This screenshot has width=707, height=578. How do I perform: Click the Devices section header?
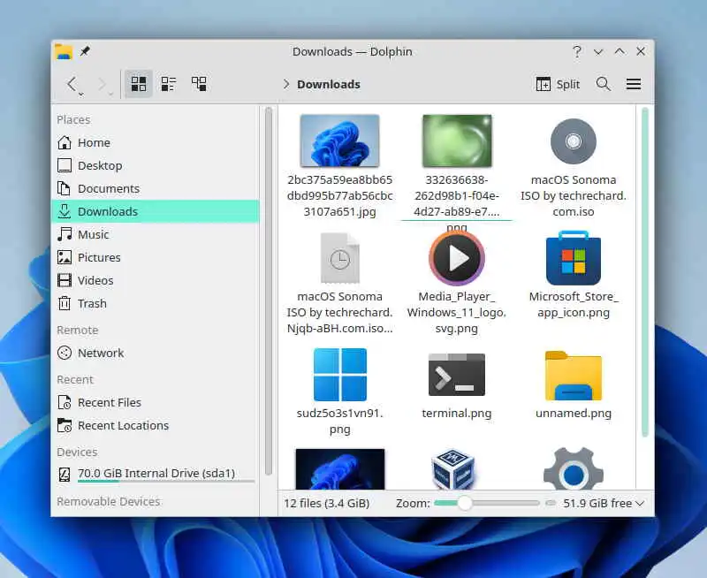(77, 452)
